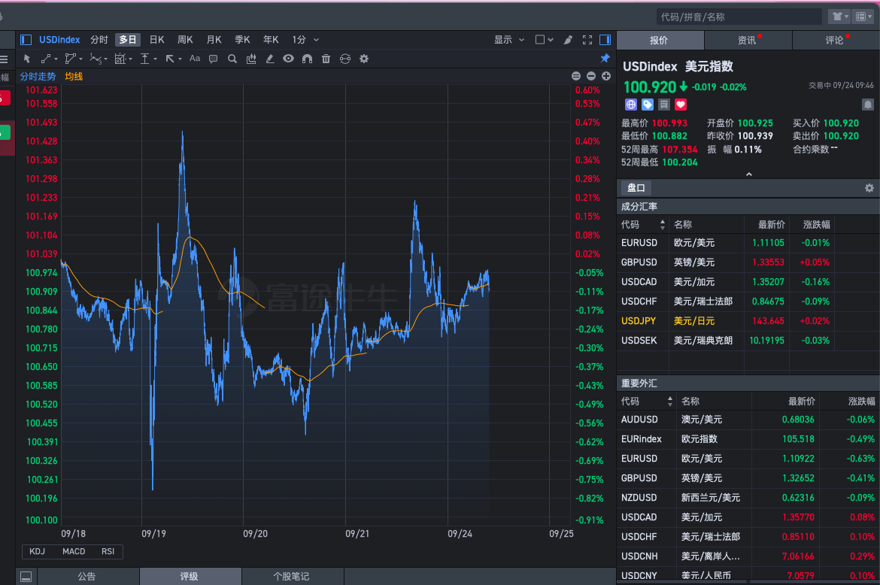Open the shirt skin theme dropdown
Viewport: 880px width, 585px height.
[x=839, y=17]
